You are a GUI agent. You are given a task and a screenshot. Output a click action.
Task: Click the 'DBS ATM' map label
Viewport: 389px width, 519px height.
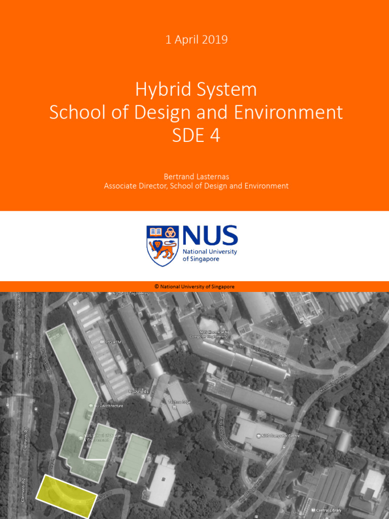113,342
